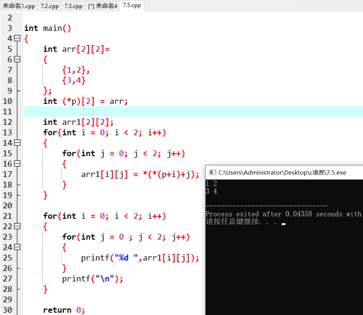Click line number 3 in the gutter
Viewport: 363px width, 315px height.
click(x=10, y=28)
